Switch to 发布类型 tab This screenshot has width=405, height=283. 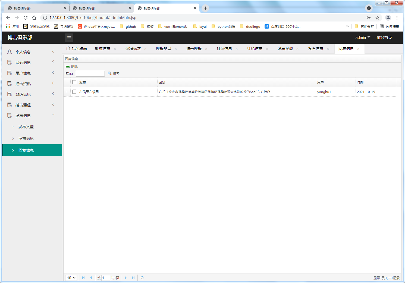tap(285, 49)
